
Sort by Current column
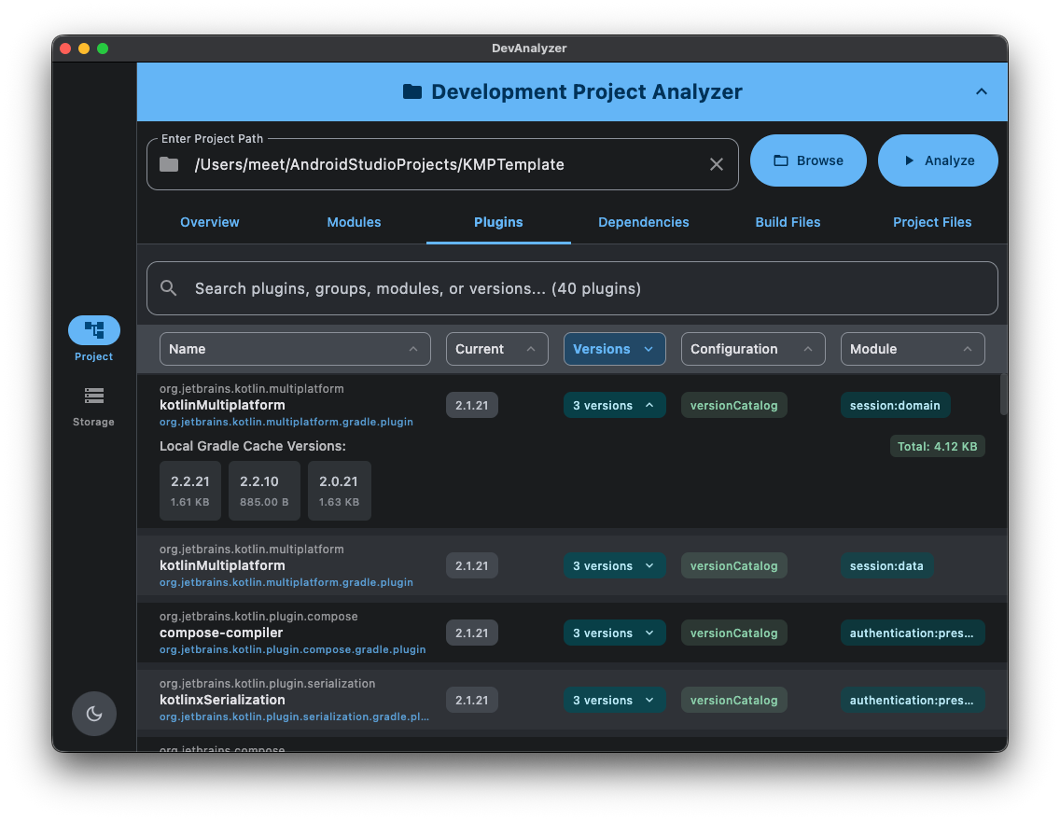click(x=496, y=349)
